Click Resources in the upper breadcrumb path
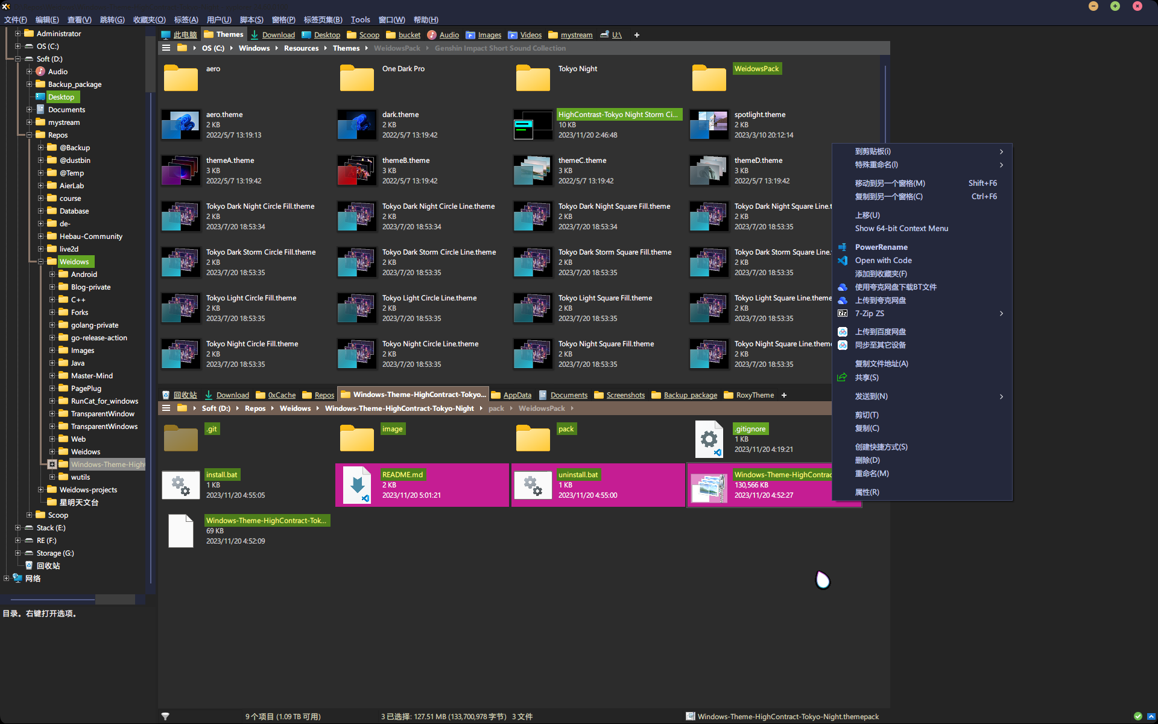The width and height of the screenshot is (1158, 724). pyautogui.click(x=301, y=48)
